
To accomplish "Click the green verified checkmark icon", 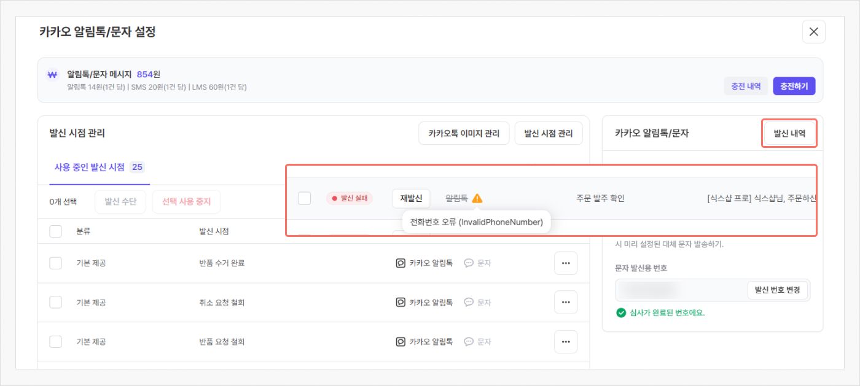I will click(621, 313).
